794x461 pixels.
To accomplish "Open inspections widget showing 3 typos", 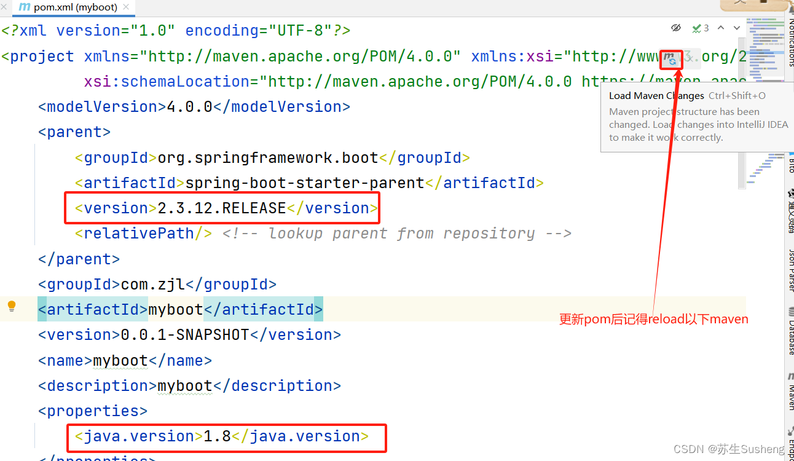I will point(701,28).
